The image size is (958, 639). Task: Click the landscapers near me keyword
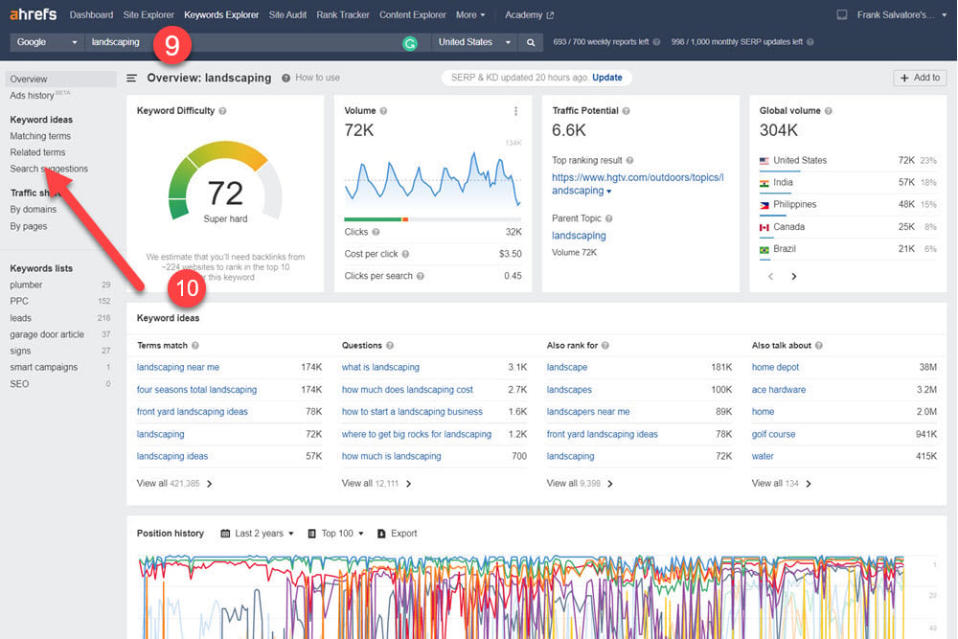point(588,411)
